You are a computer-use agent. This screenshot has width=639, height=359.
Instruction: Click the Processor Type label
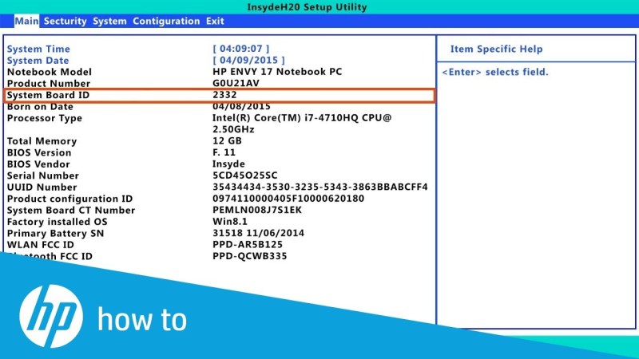pyautogui.click(x=45, y=118)
